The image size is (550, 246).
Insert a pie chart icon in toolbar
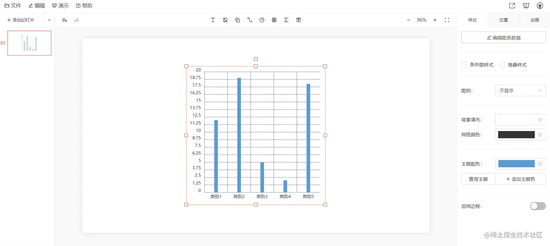click(262, 20)
